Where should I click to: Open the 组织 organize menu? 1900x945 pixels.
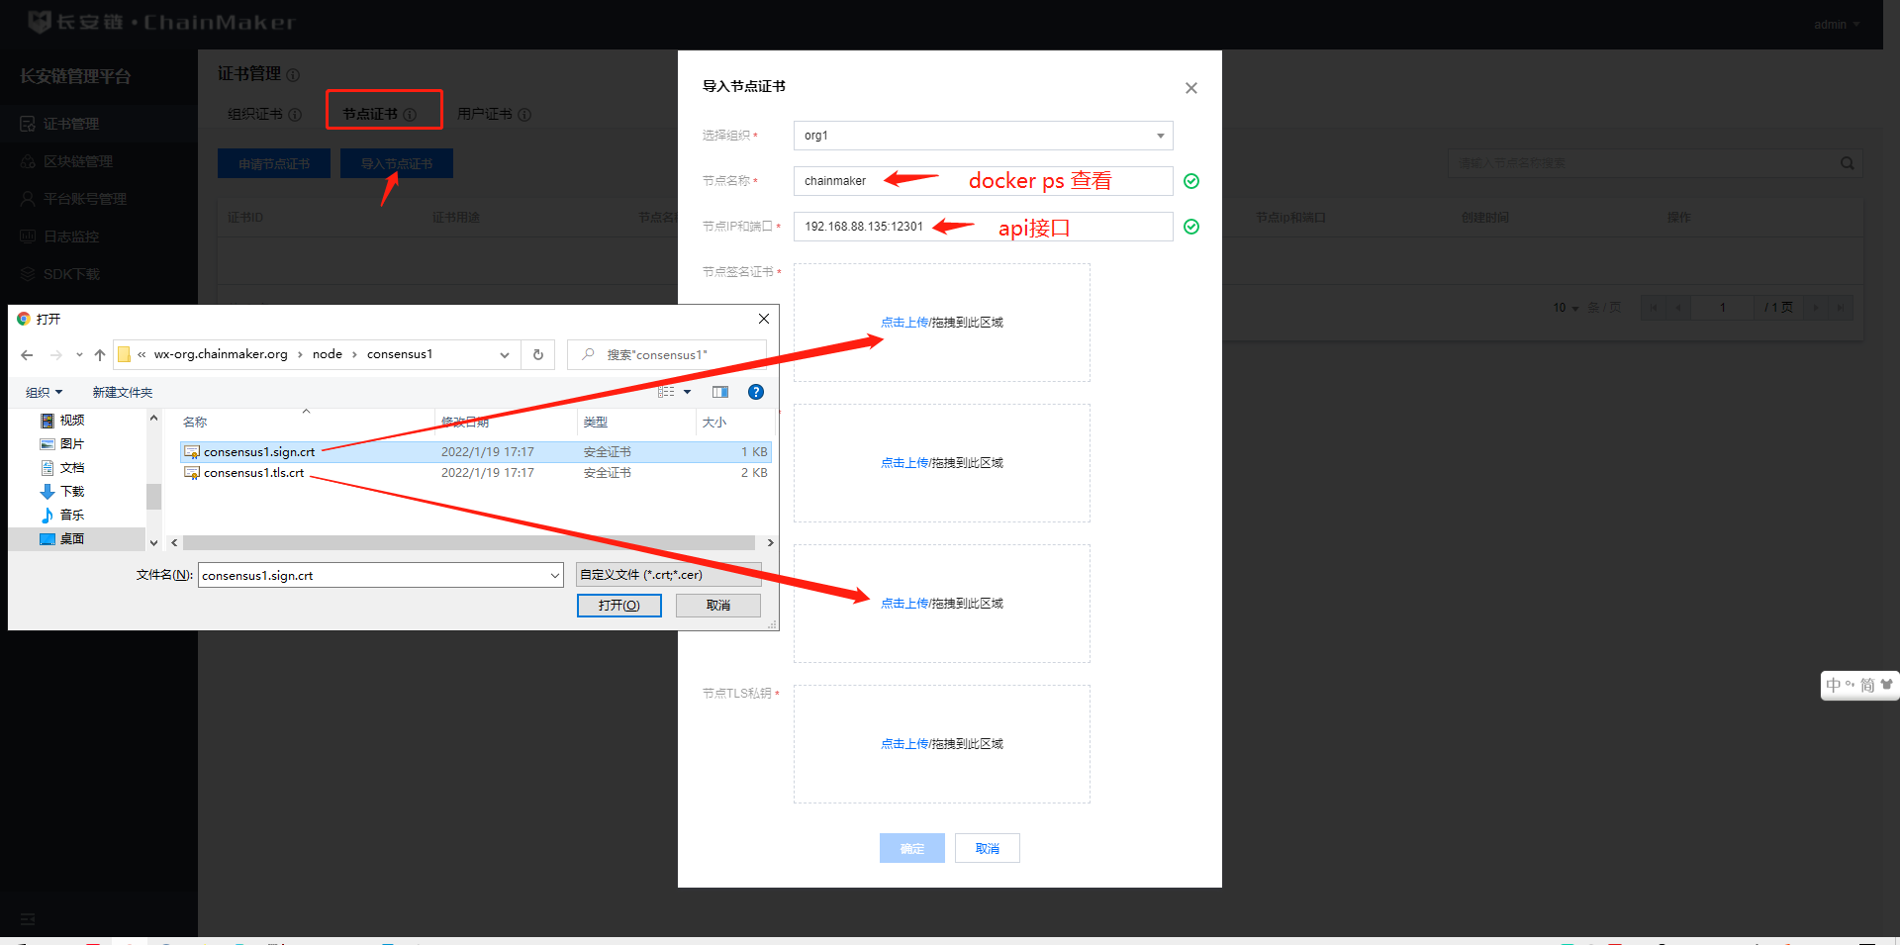44,393
